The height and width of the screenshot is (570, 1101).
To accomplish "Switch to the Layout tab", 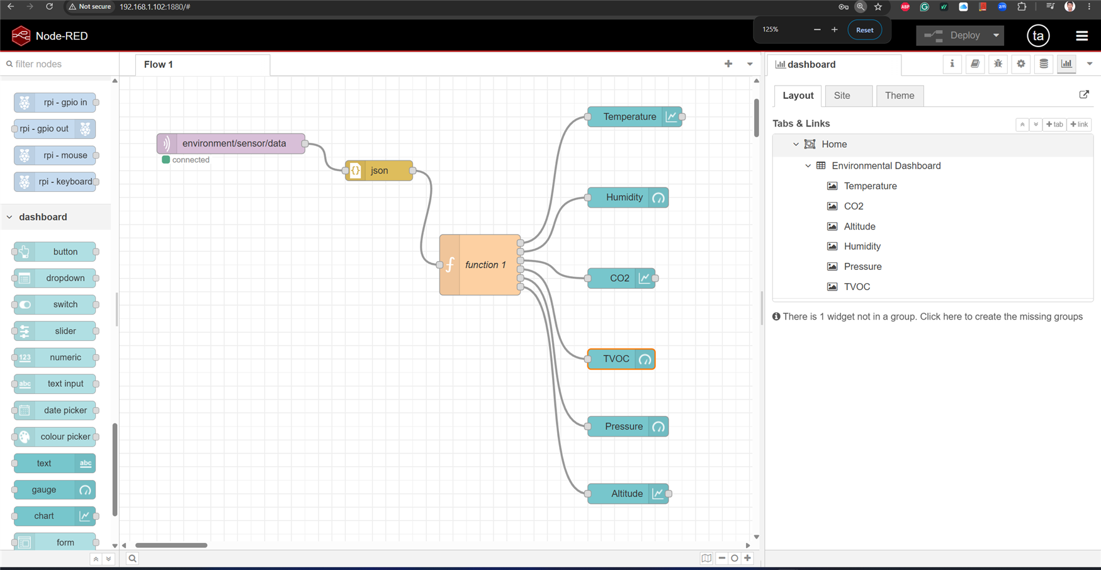I will [x=798, y=96].
